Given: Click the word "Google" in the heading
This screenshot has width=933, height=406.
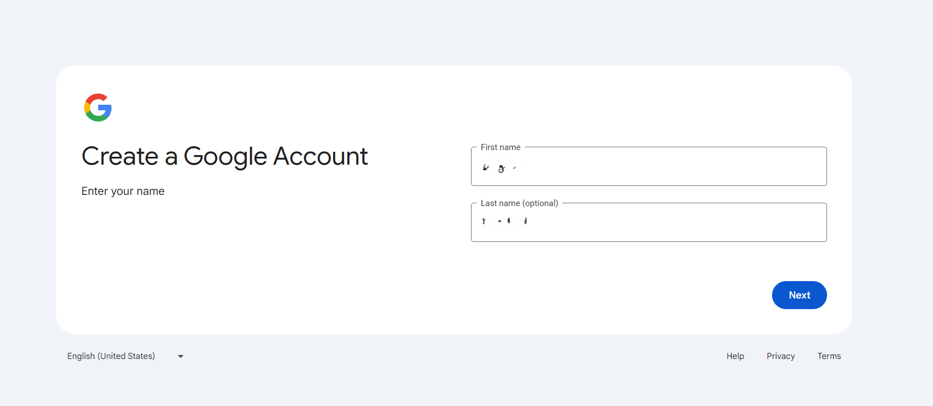Looking at the screenshot, I should 225,156.
